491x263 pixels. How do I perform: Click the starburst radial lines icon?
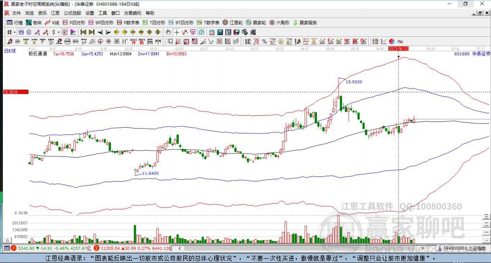(108, 41)
